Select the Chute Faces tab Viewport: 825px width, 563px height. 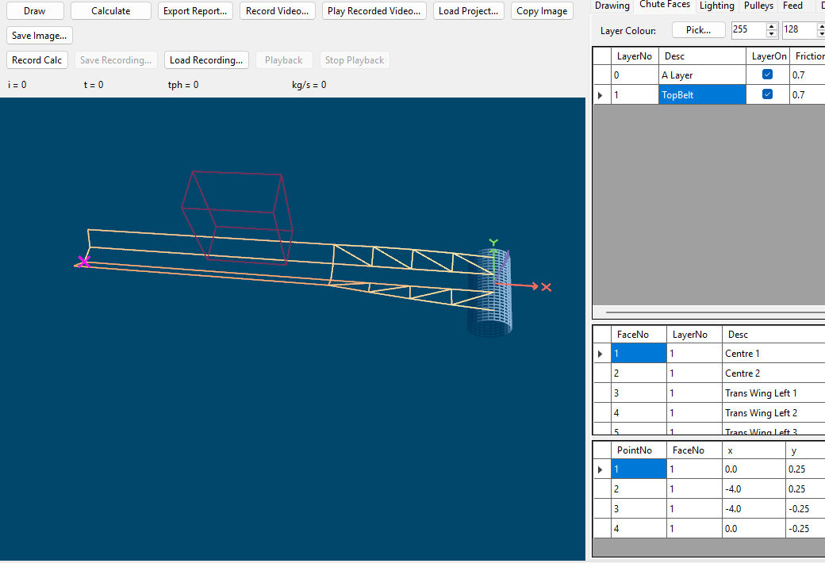(x=665, y=5)
